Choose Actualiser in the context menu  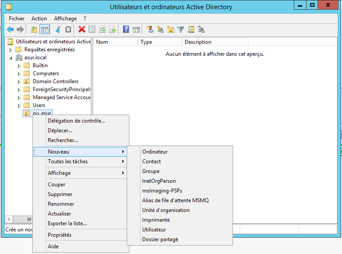click(x=80, y=214)
